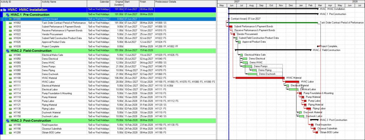The image size is (365, 140).
Task: Select the Final Inspection activity name cell
Action: 64,125
